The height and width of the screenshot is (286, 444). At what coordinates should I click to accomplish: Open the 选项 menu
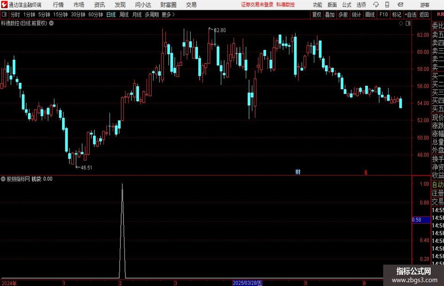click(x=361, y=5)
